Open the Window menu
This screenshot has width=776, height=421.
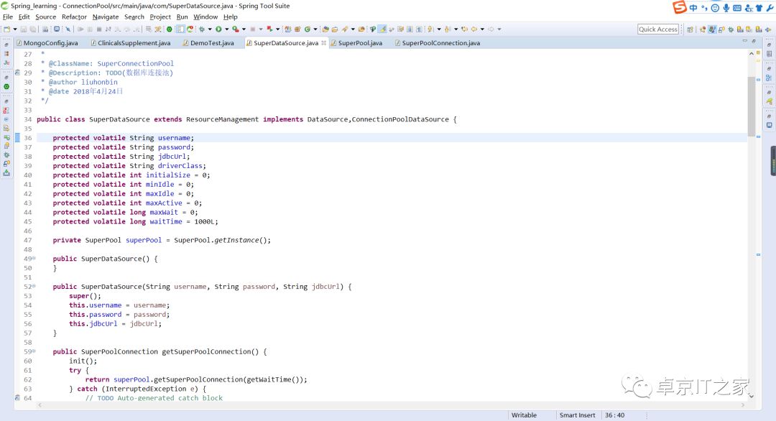(205, 17)
